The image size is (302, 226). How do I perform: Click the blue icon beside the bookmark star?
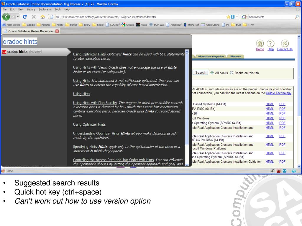[233, 17]
